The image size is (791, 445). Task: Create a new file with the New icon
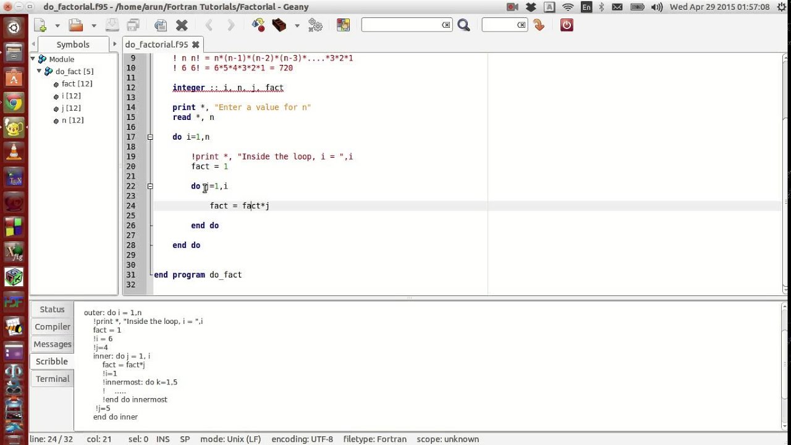pyautogui.click(x=40, y=25)
